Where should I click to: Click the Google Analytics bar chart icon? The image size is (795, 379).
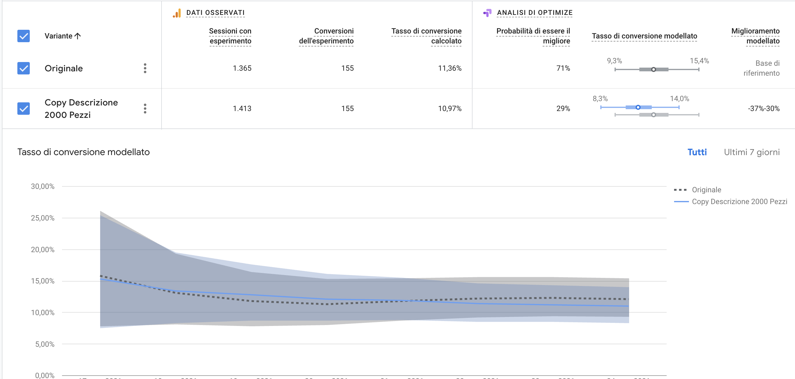pos(177,13)
